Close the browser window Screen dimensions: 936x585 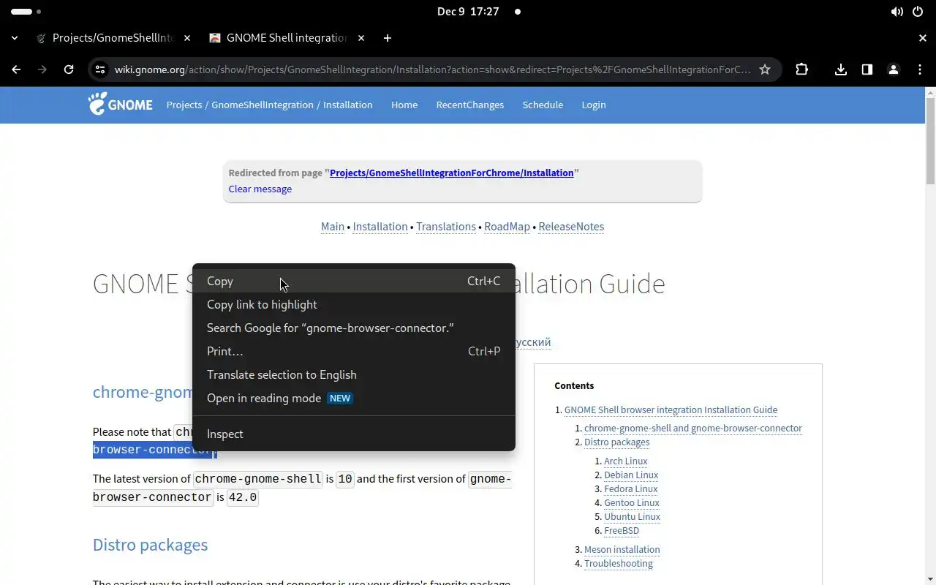[923, 38]
